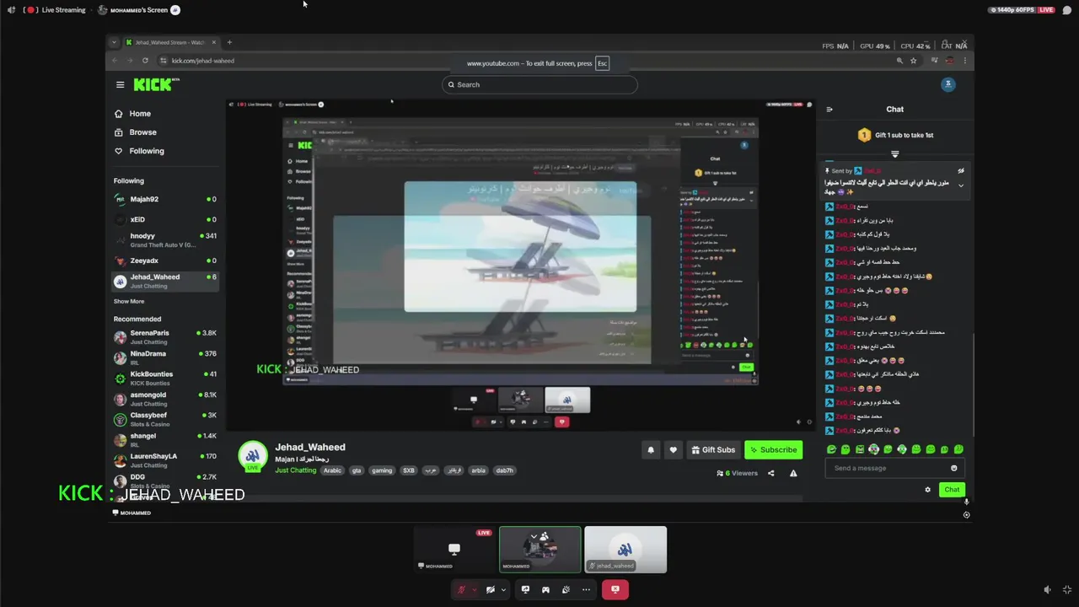The width and height of the screenshot is (1079, 607).
Task: Reload the kick.com page
Action: pos(145,61)
